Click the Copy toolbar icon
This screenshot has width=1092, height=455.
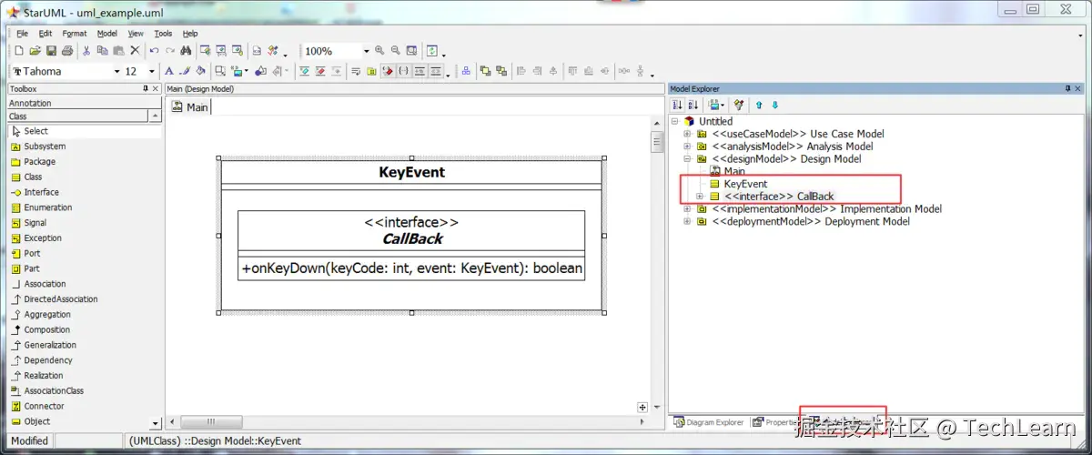pos(102,51)
